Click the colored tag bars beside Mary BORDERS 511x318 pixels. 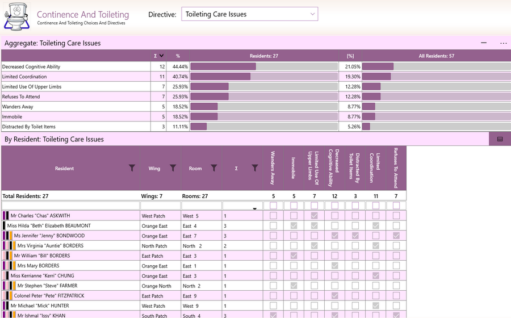tap(9, 266)
